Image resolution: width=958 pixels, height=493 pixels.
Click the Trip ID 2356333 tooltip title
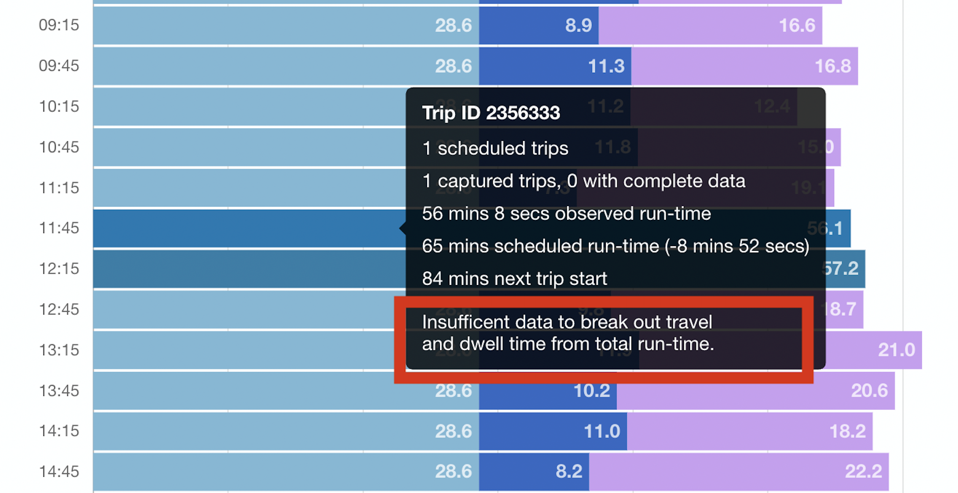(491, 113)
